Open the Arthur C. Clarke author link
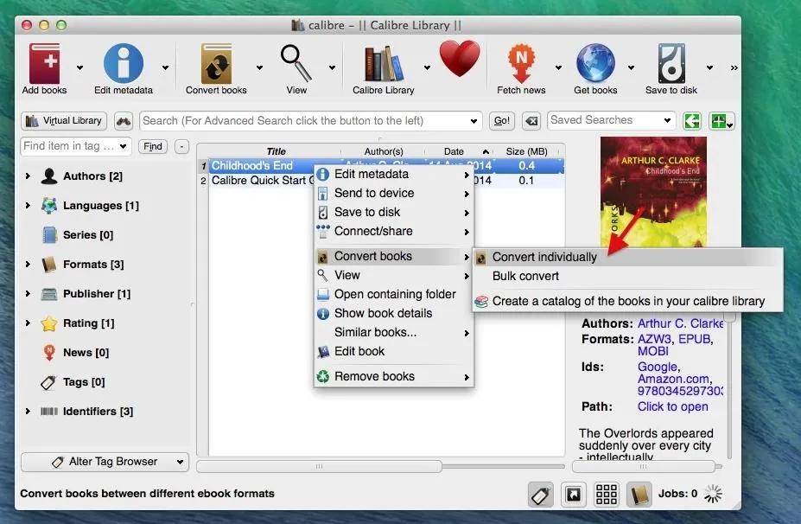 pyautogui.click(x=680, y=323)
